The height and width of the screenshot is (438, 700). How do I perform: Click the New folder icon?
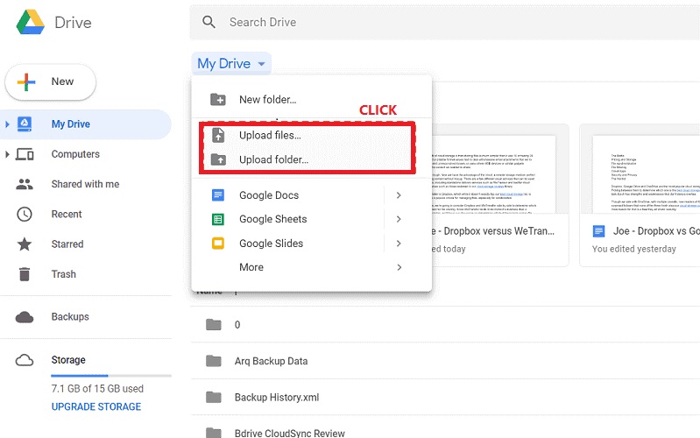pyautogui.click(x=218, y=99)
